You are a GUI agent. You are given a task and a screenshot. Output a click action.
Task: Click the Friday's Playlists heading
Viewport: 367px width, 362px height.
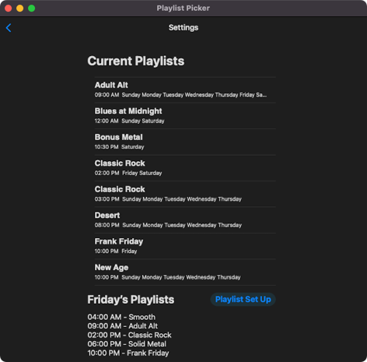click(x=131, y=300)
